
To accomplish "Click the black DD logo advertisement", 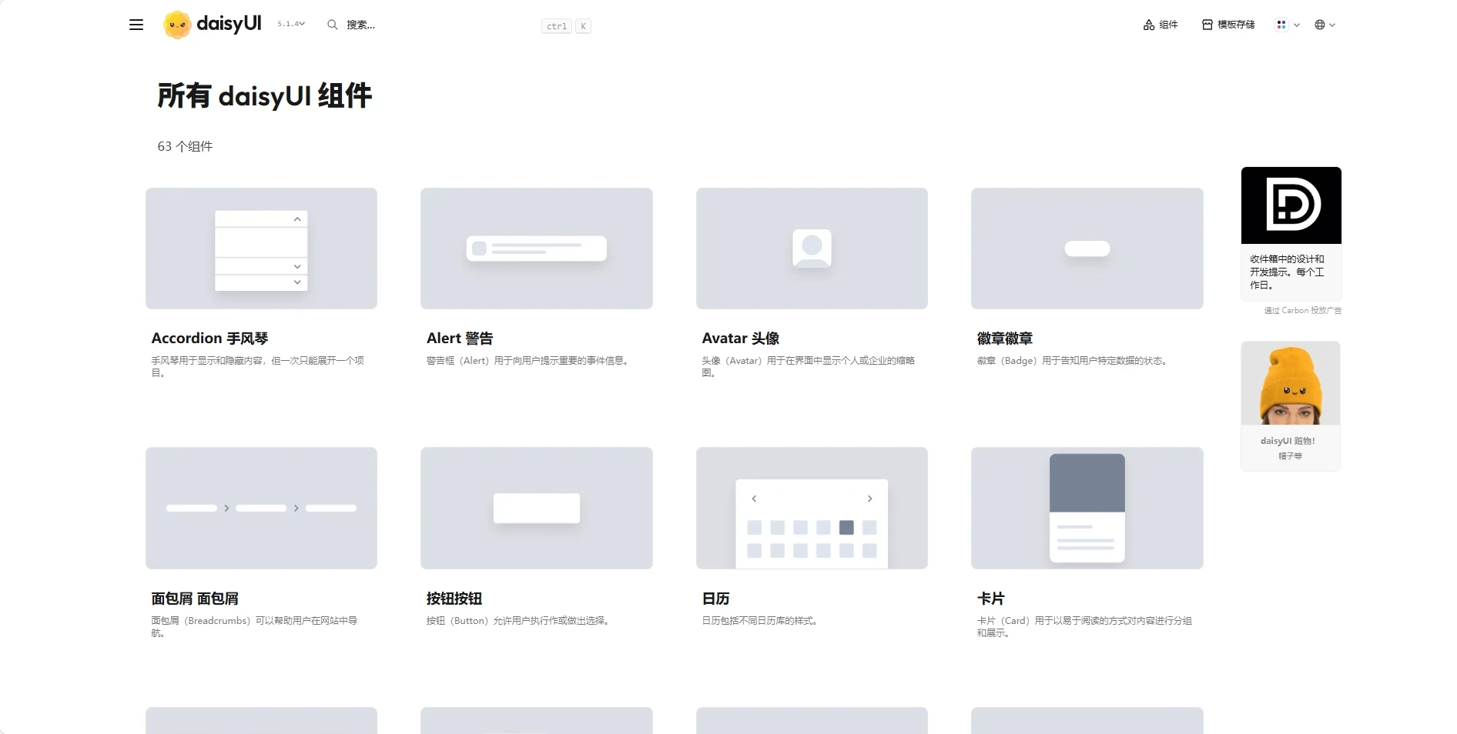I will pyautogui.click(x=1291, y=205).
